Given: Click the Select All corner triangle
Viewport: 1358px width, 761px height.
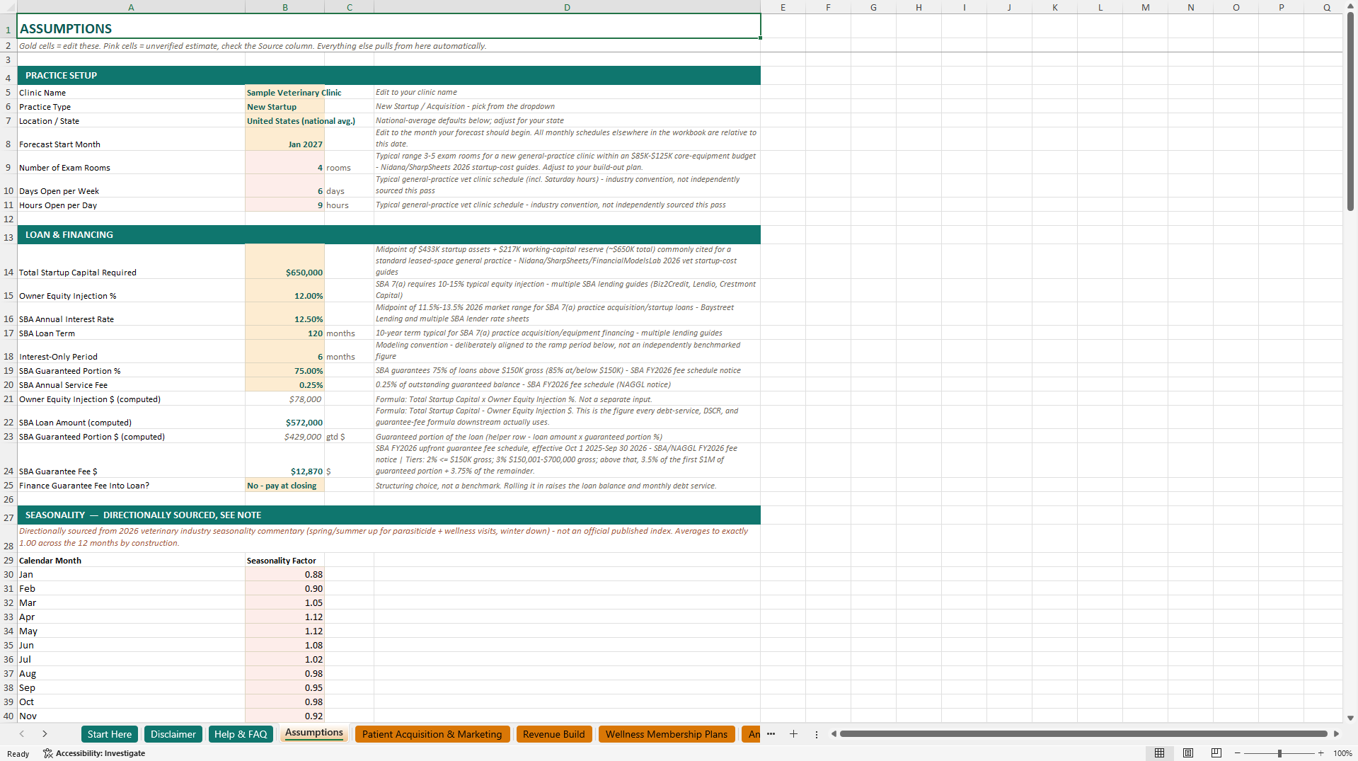Looking at the screenshot, I should click(x=8, y=7).
